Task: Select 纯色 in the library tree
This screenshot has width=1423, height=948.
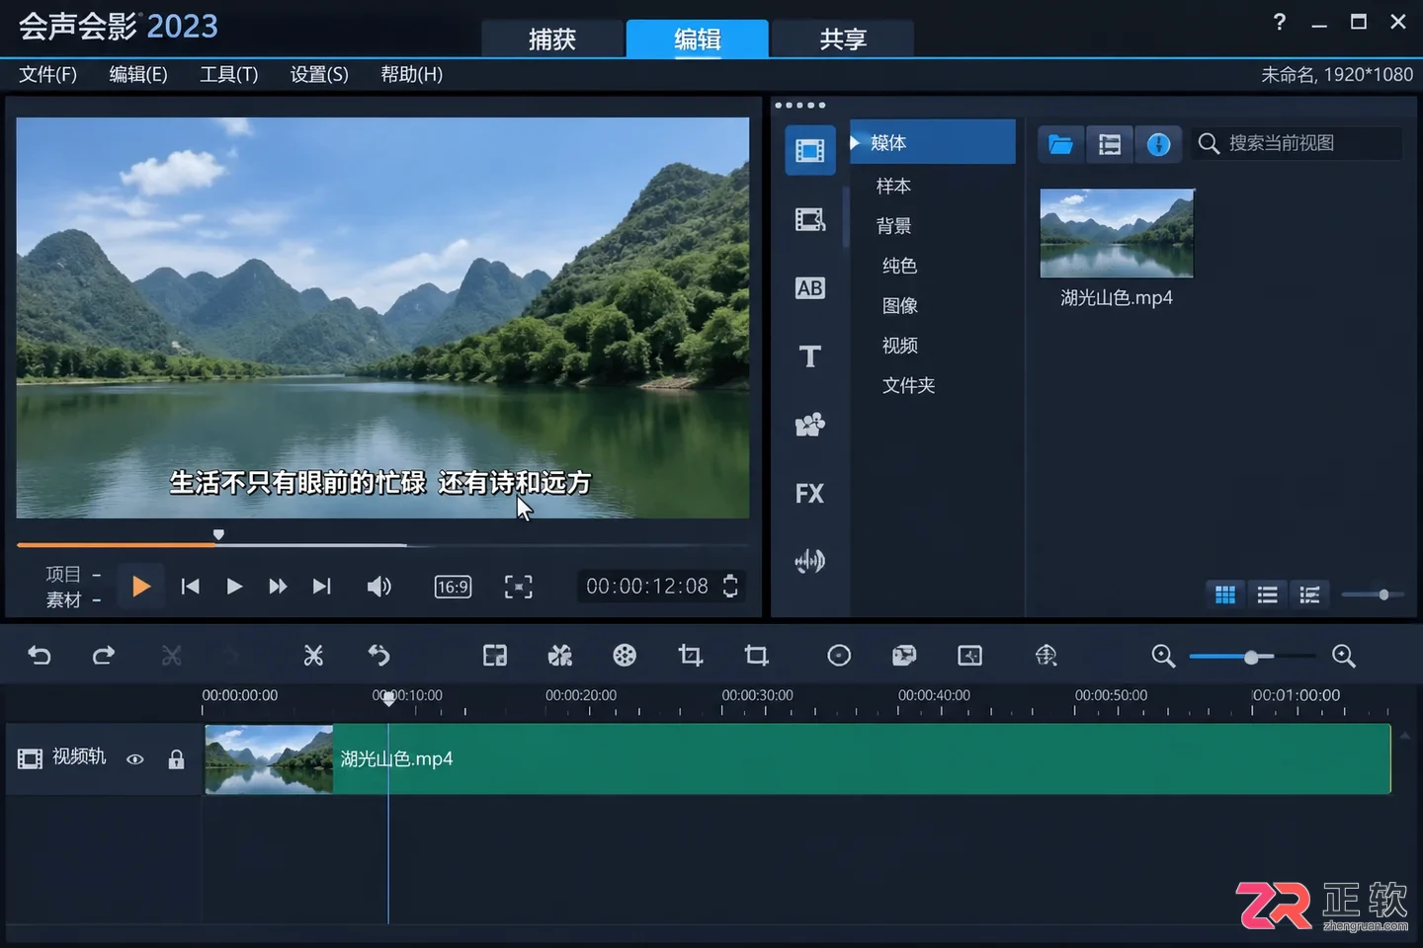Action: [x=899, y=266]
